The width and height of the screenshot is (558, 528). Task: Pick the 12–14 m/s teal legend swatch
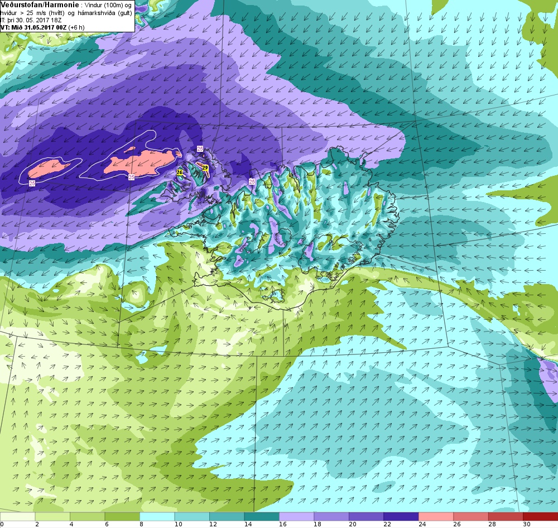click(227, 517)
